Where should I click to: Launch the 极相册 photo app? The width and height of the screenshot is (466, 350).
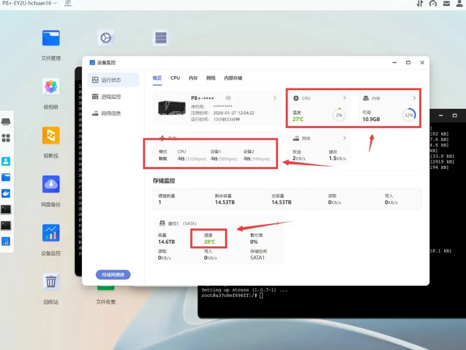pyautogui.click(x=51, y=86)
